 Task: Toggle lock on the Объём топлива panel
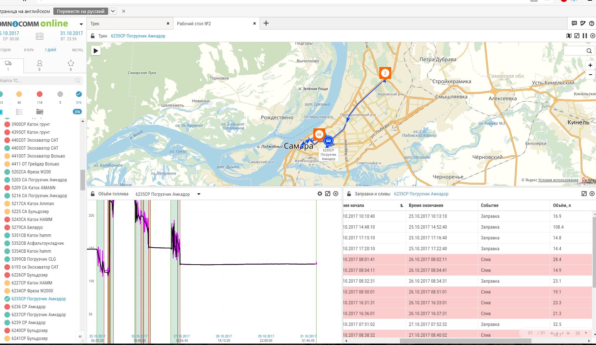tap(93, 194)
